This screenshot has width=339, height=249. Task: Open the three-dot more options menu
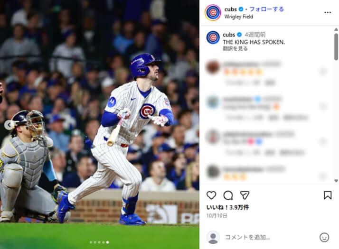click(x=328, y=12)
